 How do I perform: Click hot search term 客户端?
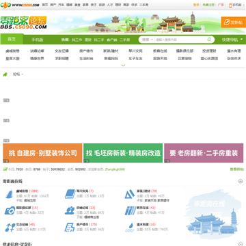112,40
